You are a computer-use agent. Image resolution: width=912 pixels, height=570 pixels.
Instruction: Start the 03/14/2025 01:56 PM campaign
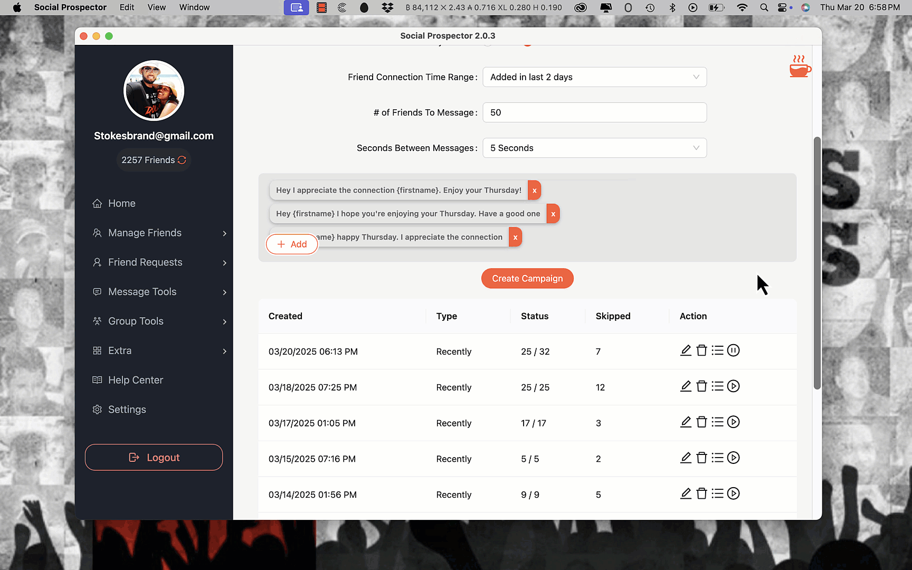pyautogui.click(x=734, y=493)
